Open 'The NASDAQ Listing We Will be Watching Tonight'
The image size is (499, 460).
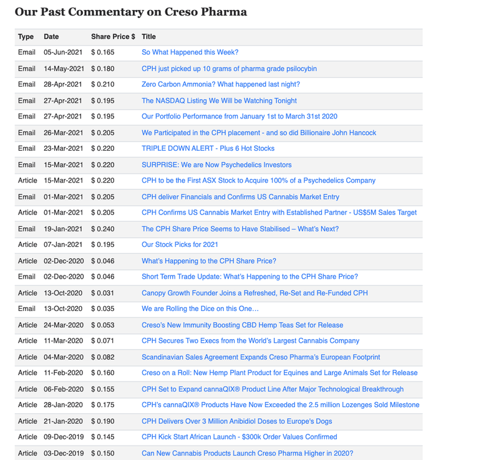point(220,101)
